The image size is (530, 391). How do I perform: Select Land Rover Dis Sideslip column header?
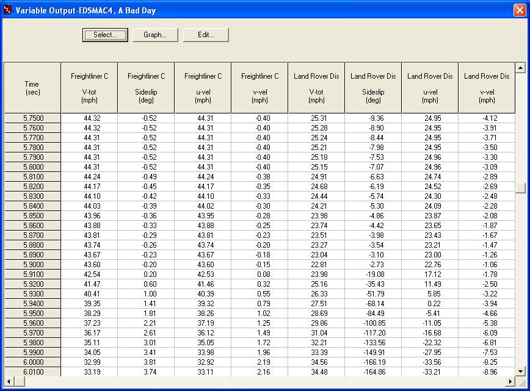pyautogui.click(x=373, y=88)
